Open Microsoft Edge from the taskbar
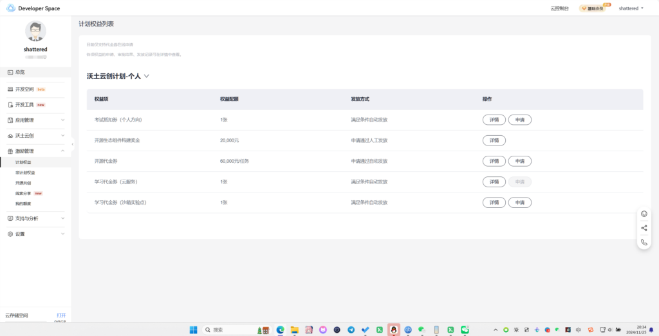This screenshot has height=336, width=659. click(x=281, y=330)
